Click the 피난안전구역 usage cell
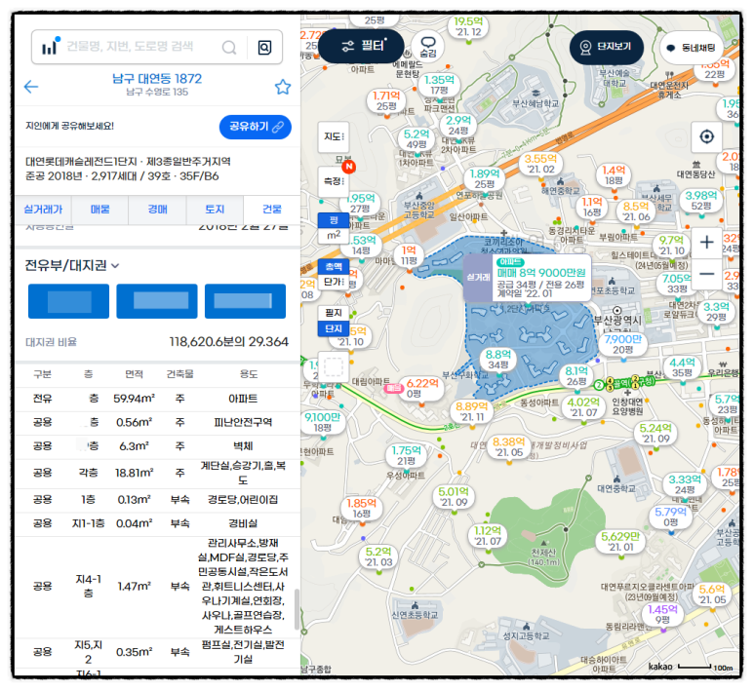Viewport: 754px width, 690px height. pos(243,422)
